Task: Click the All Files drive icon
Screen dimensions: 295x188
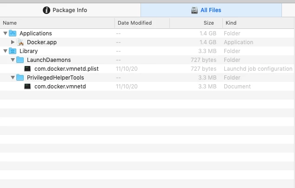Action: 194,10
